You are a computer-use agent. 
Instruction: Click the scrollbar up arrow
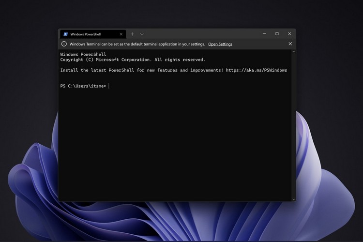click(x=294, y=52)
